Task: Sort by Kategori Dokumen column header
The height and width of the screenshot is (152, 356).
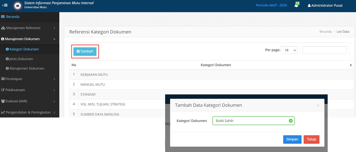Action: point(216,65)
